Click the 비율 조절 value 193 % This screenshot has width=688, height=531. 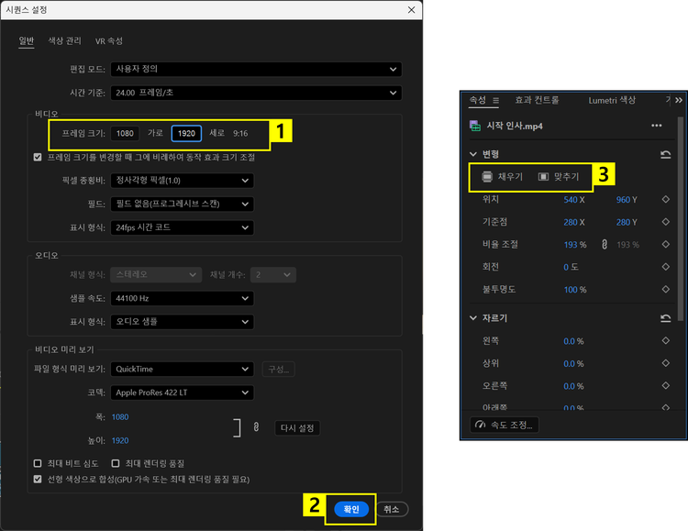575,245
